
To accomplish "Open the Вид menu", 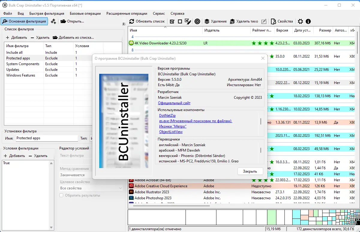I will tap(20, 14).
